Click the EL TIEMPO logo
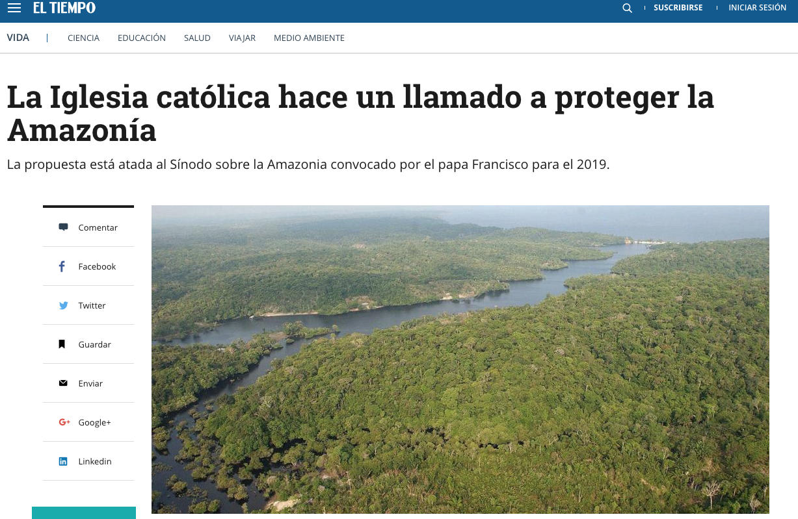Viewport: 798px width, 519px height. (x=64, y=8)
